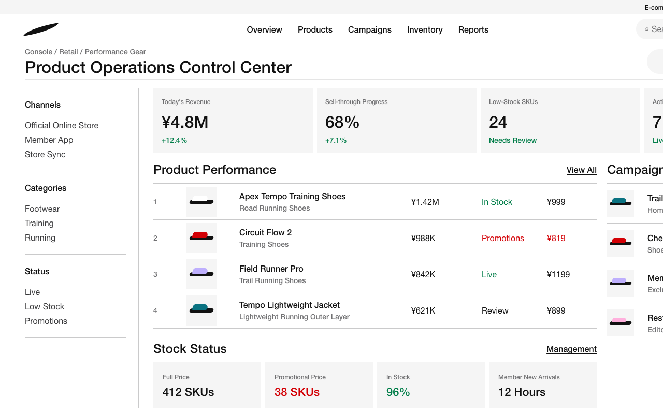Filter by Footwear category

tap(42, 209)
